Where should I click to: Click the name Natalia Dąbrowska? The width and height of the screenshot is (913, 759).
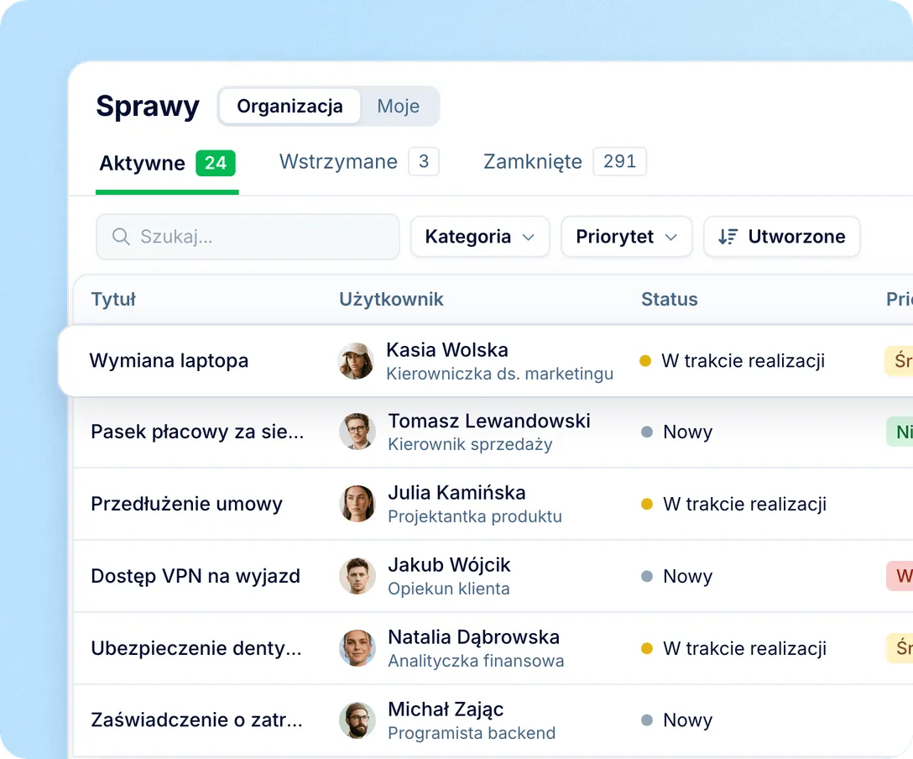point(474,637)
